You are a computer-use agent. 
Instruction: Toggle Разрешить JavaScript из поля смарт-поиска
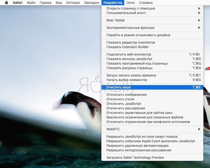click(x=152, y=136)
